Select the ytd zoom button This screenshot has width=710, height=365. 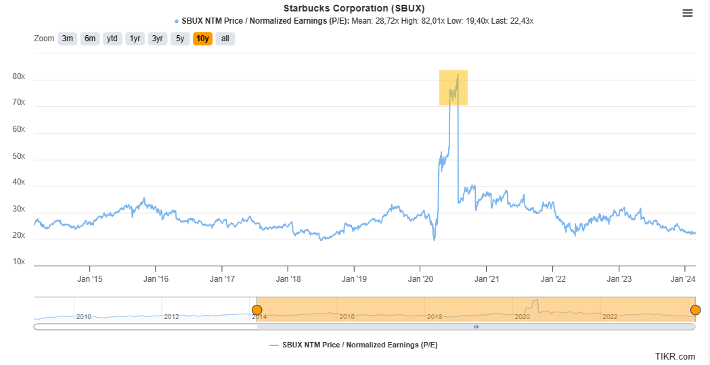pyautogui.click(x=112, y=39)
